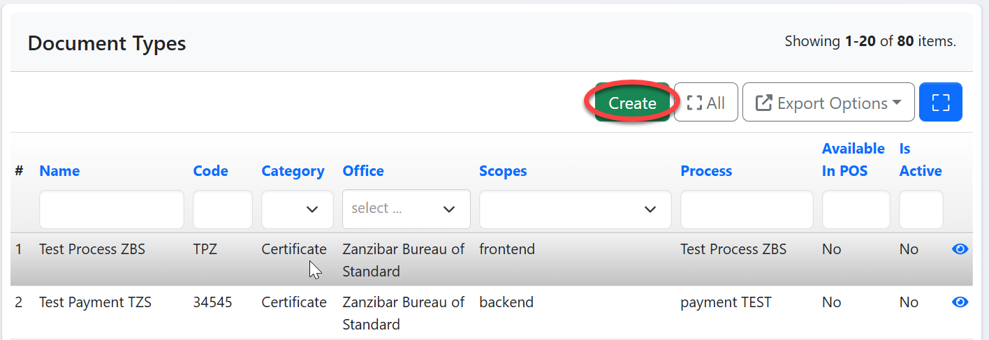Sort by Is Active column header

coord(920,159)
